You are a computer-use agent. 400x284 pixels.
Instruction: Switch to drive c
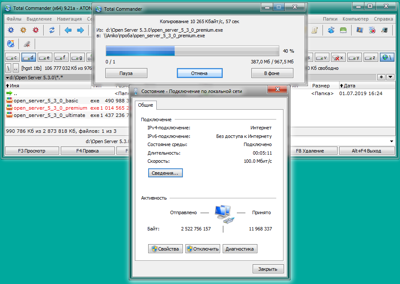12,57
